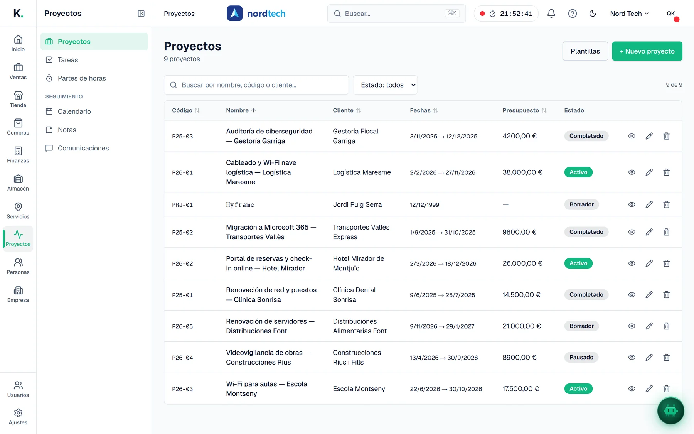Sort table by Nombre column
Image resolution: width=694 pixels, height=434 pixels.
[x=241, y=110]
